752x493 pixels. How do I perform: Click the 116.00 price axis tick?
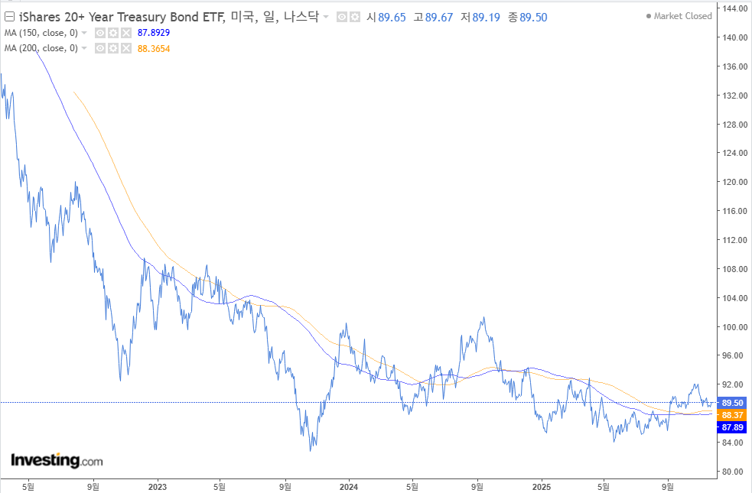point(734,211)
